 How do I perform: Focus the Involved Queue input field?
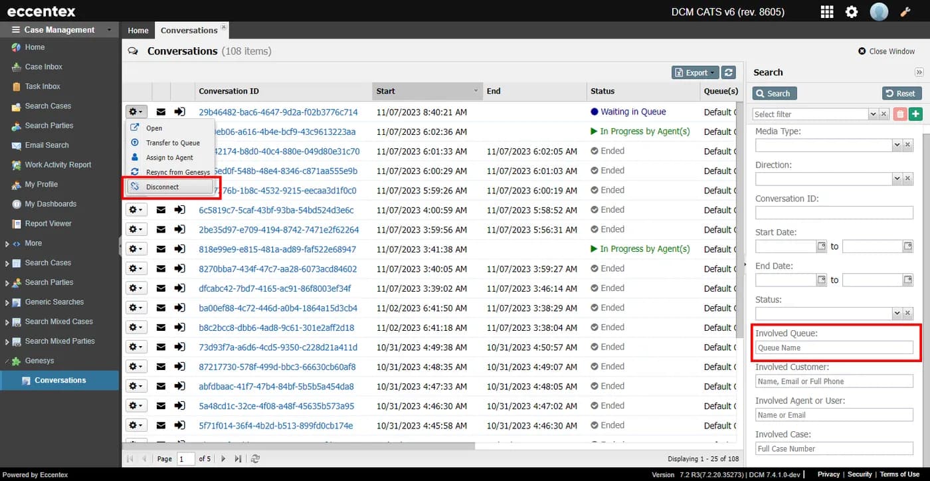point(834,347)
